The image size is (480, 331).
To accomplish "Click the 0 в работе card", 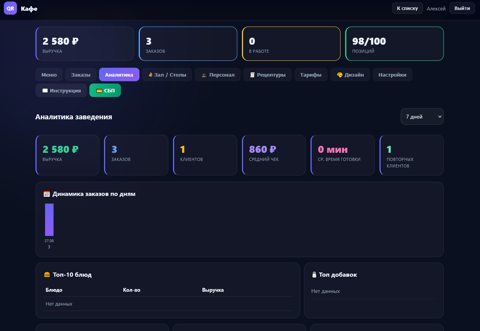I will [291, 43].
